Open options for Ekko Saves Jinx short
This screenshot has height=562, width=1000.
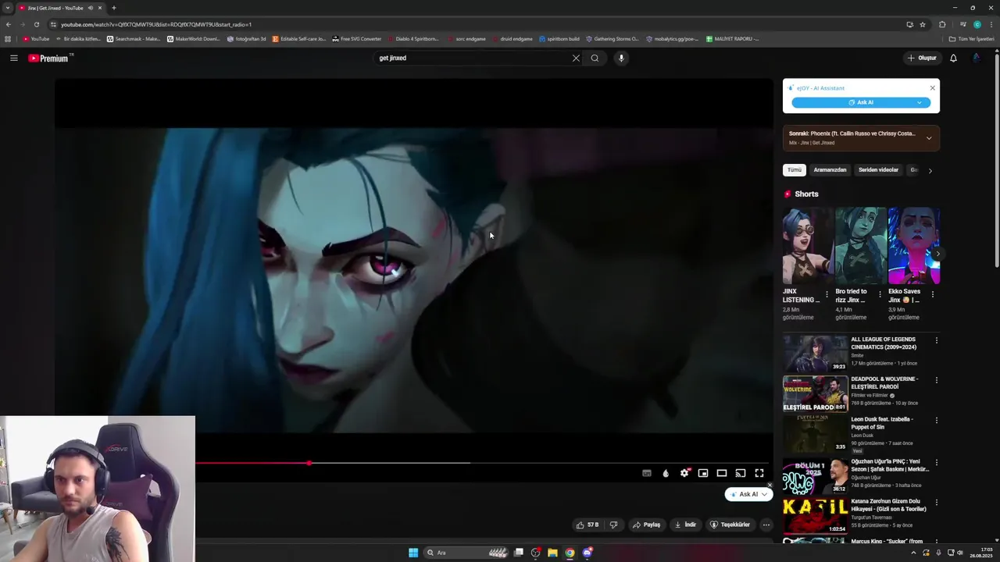pos(932,294)
